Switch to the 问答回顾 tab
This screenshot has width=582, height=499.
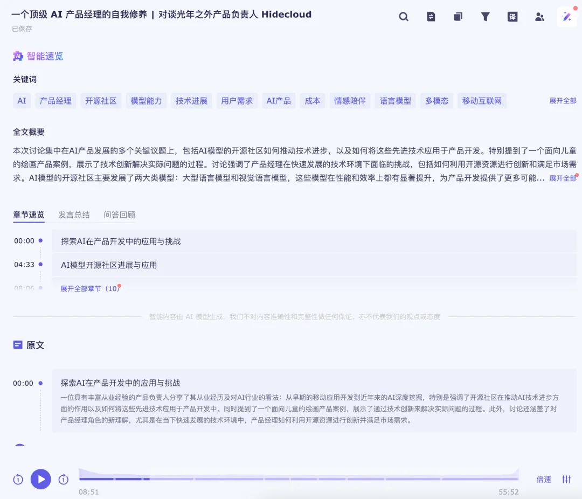pyautogui.click(x=119, y=214)
